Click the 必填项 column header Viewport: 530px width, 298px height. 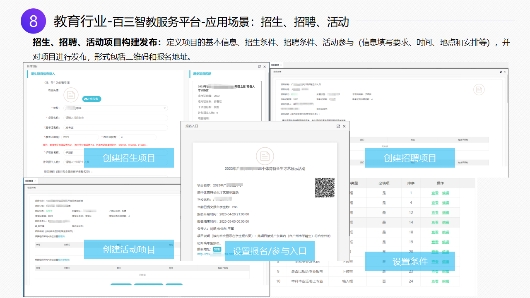(x=384, y=183)
